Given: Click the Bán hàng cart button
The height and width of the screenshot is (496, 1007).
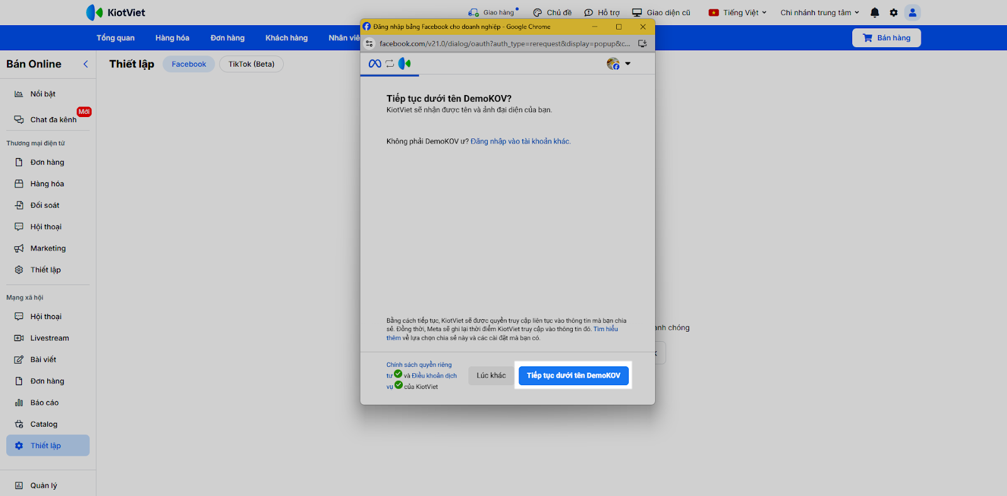Looking at the screenshot, I should coord(886,38).
